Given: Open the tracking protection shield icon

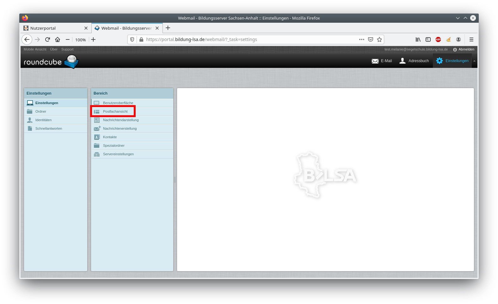Looking at the screenshot, I should pos(132,39).
